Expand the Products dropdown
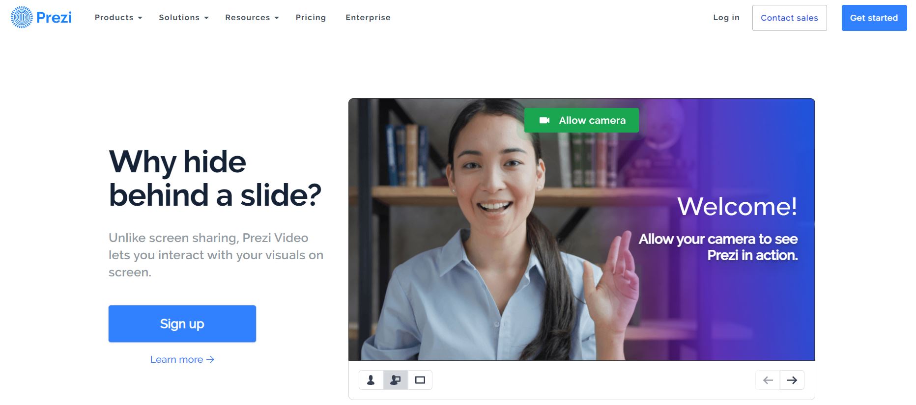 click(x=118, y=18)
